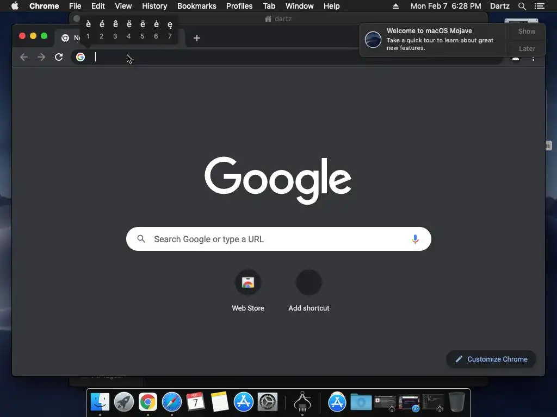Click the date and time in menu bar
Image resolution: width=557 pixels, height=417 pixels.
pos(446,6)
